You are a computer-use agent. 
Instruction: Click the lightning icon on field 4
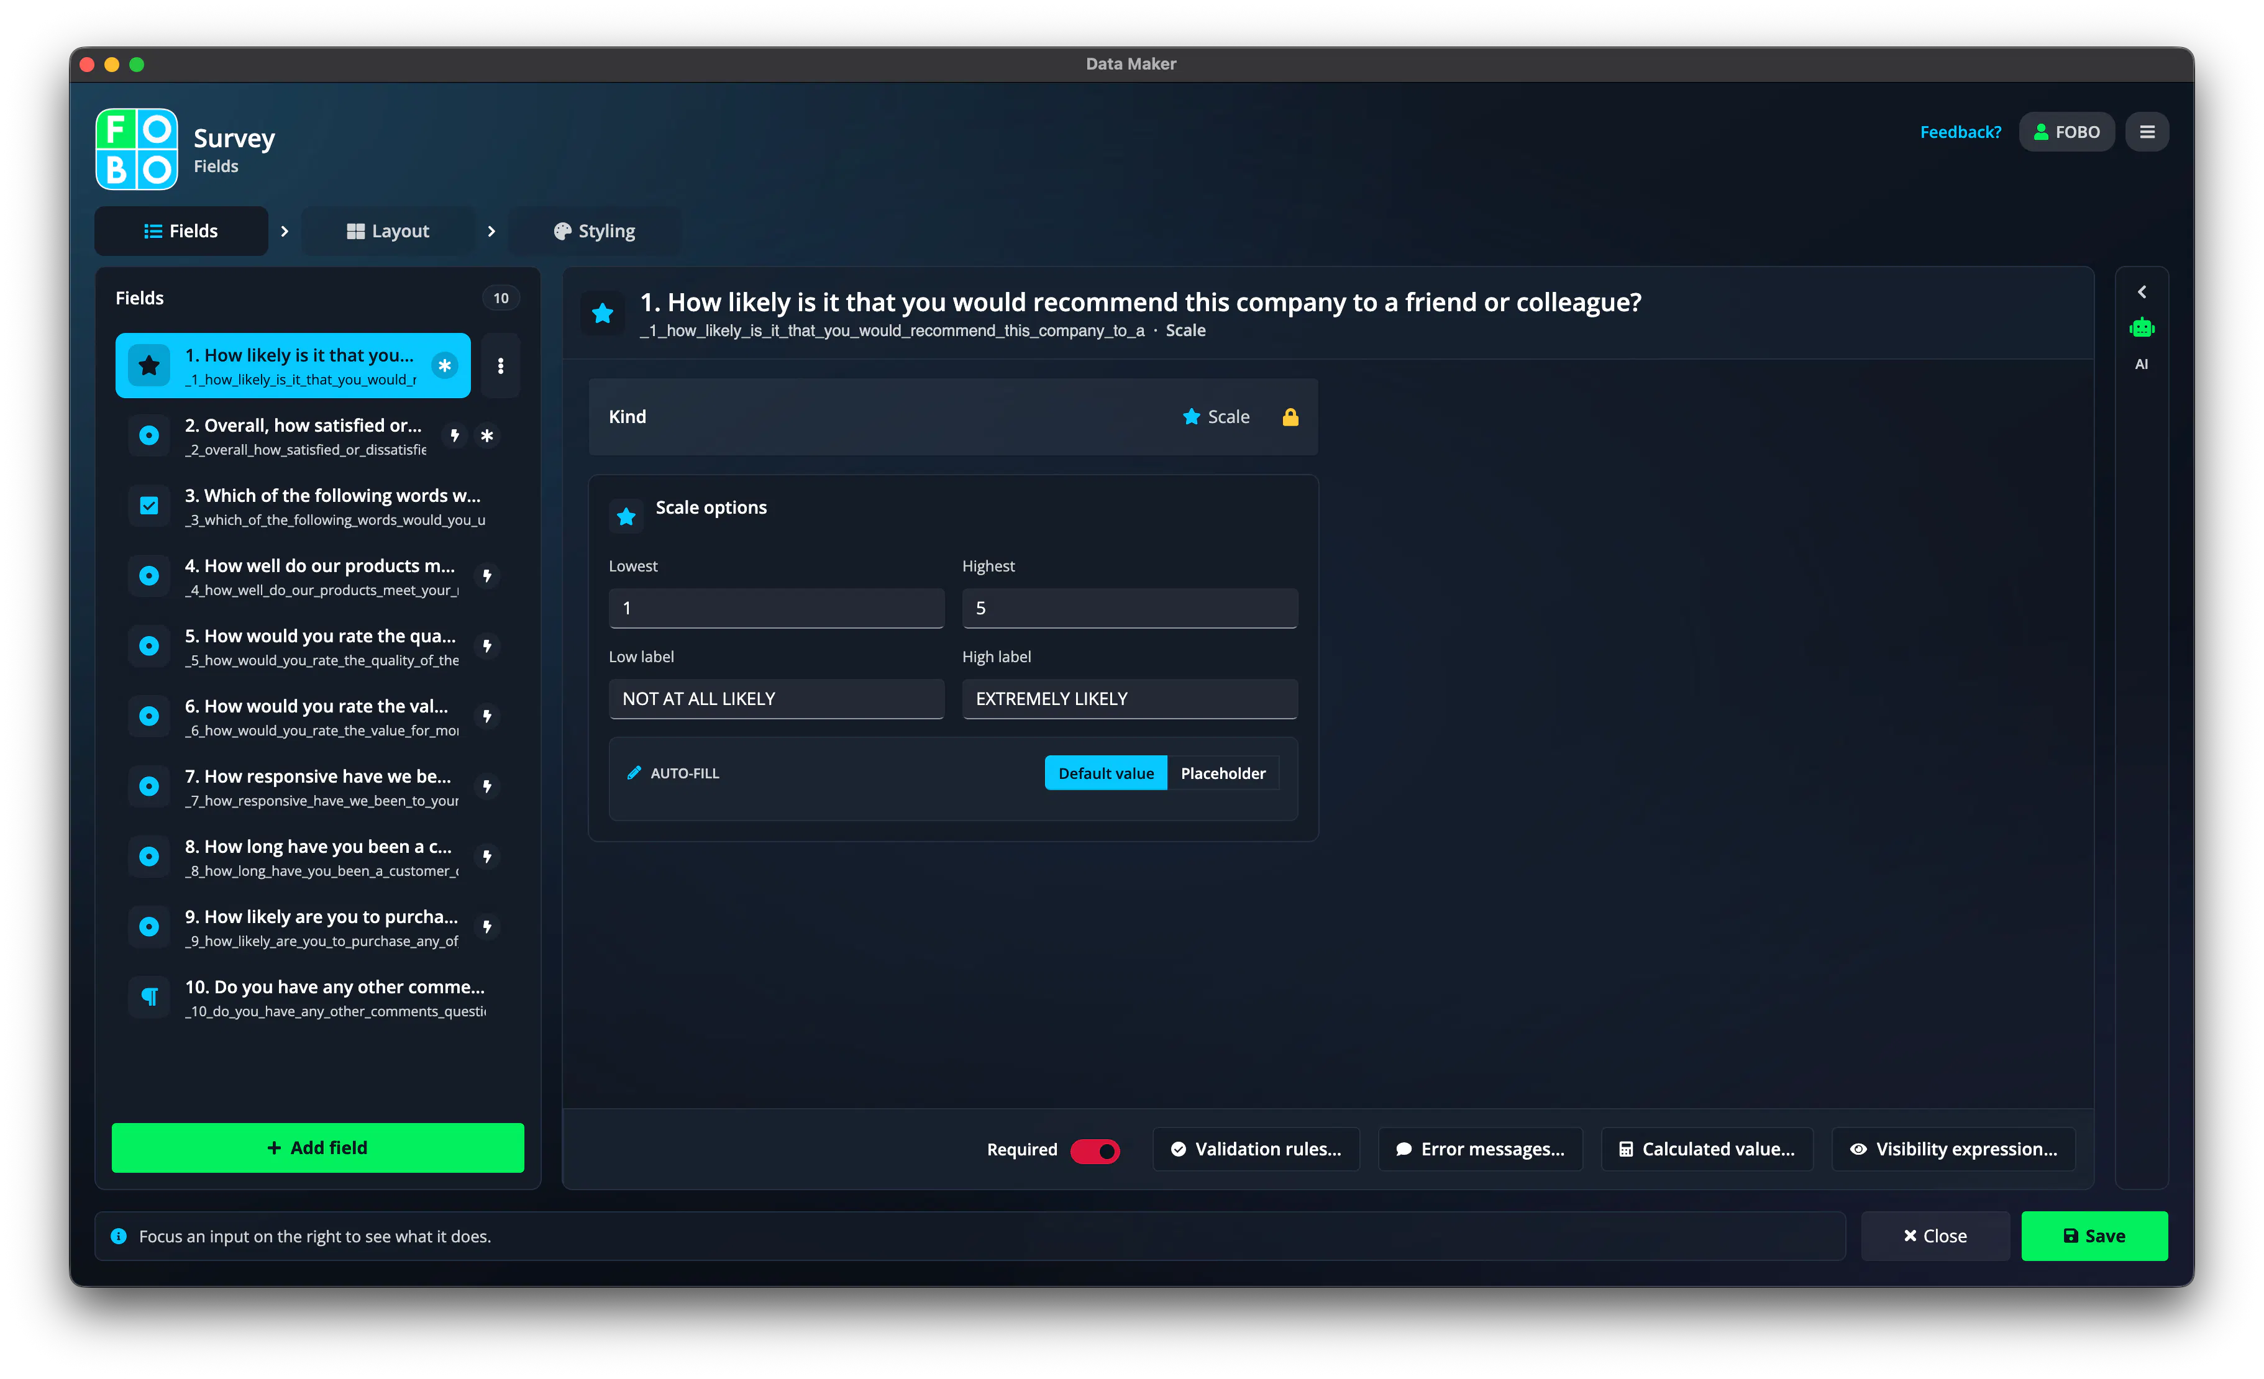487,576
